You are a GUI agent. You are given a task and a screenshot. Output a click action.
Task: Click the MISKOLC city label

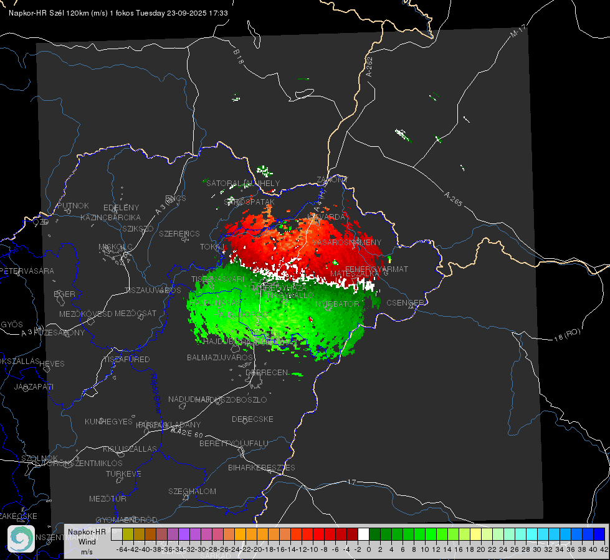pyautogui.click(x=115, y=247)
